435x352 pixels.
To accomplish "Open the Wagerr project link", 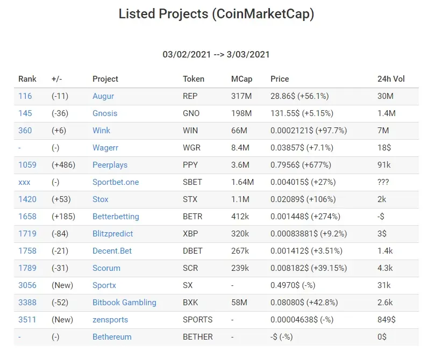I will 105,148.
